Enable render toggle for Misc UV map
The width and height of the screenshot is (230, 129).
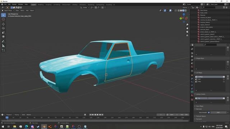click(x=224, y=82)
